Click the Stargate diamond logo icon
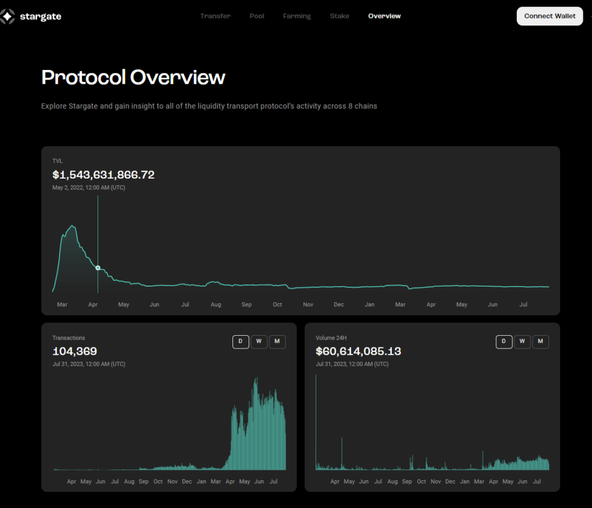 click(8, 16)
